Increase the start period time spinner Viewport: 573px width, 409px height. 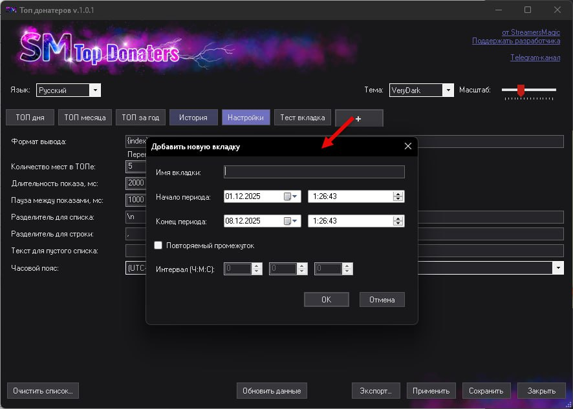398,194
